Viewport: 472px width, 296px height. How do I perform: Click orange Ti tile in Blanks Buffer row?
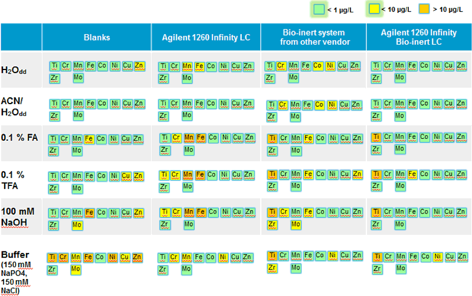coord(54,257)
